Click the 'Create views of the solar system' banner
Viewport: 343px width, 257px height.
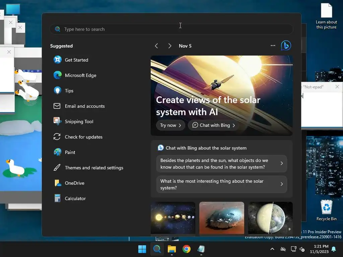222,95
